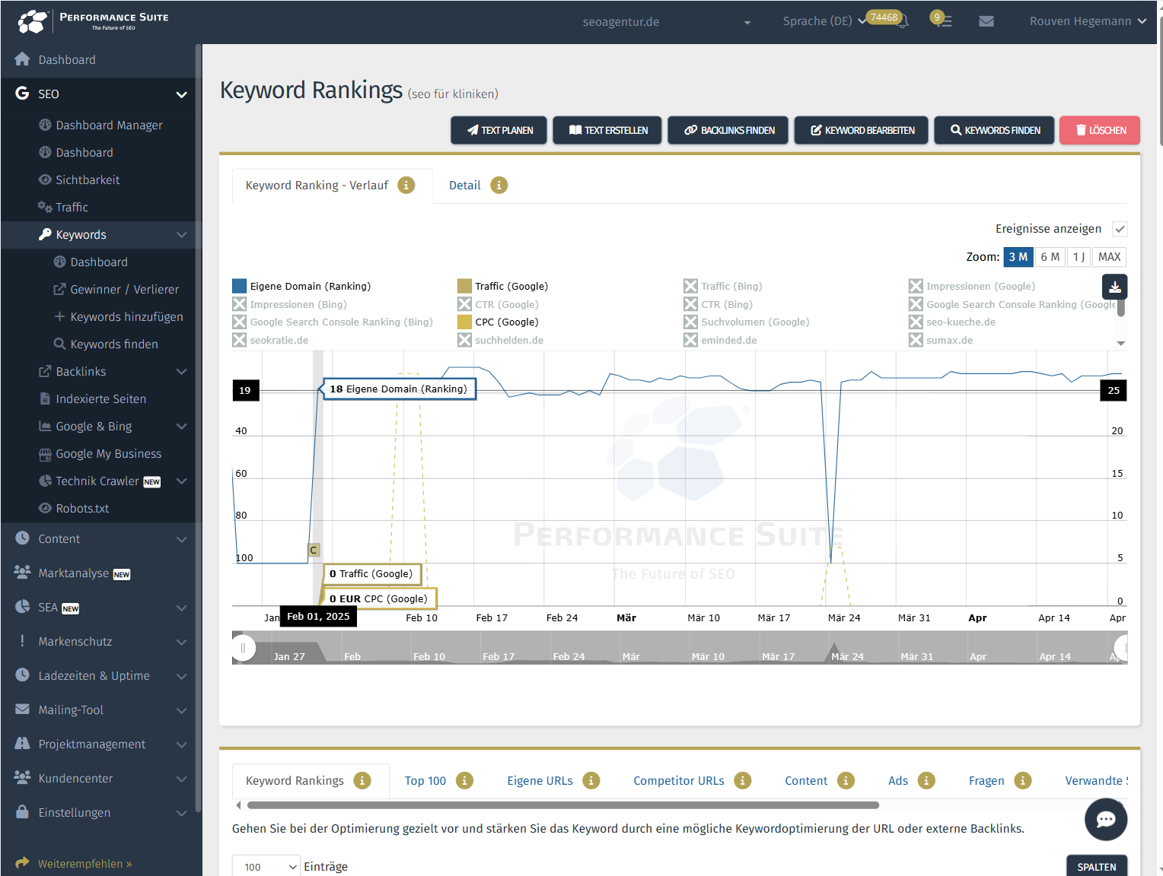
Task: Click info icon next to Competitor URLs
Action: pyautogui.click(x=743, y=781)
